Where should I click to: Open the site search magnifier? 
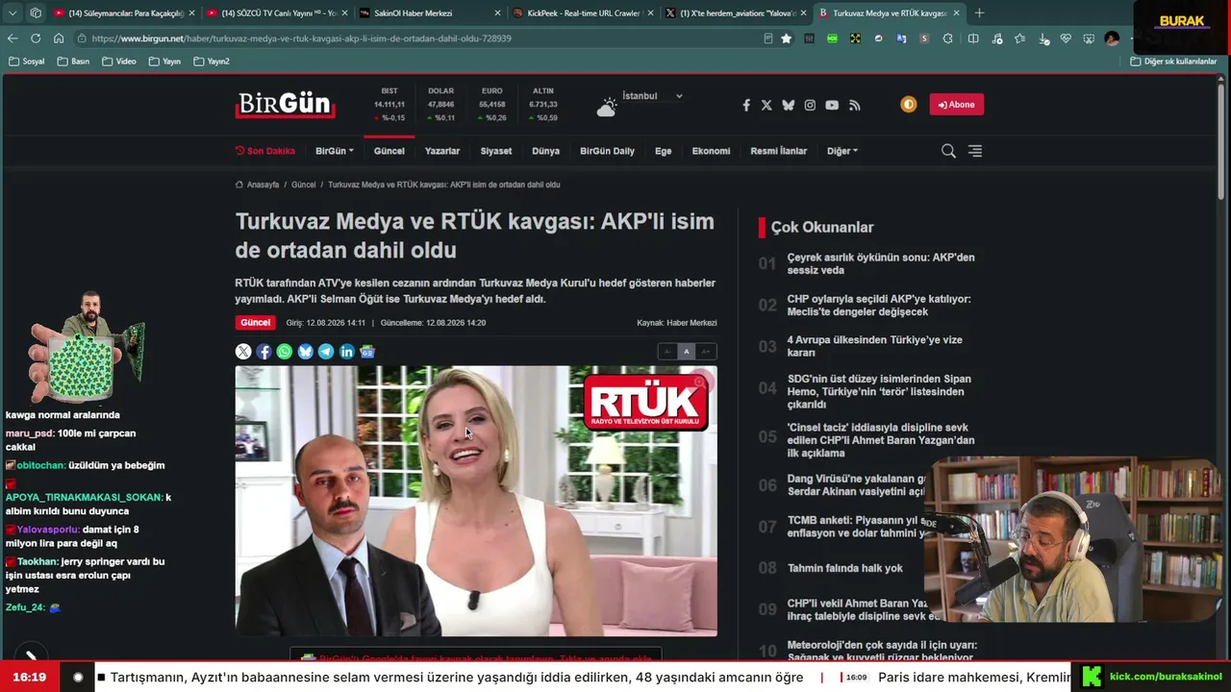tap(948, 151)
